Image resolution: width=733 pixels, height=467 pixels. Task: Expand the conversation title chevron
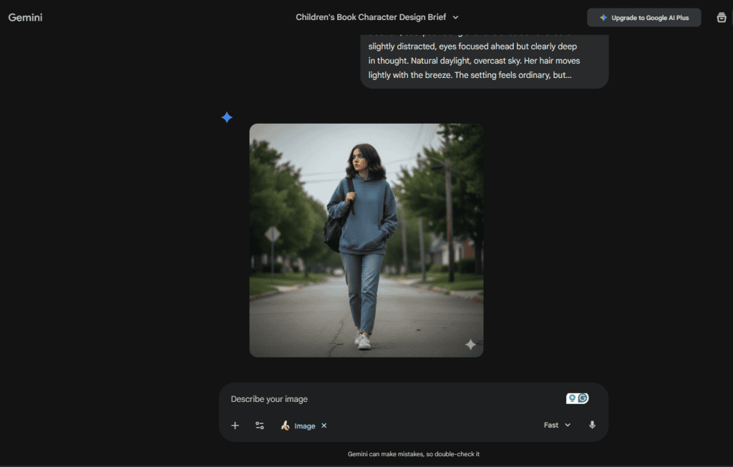(455, 17)
